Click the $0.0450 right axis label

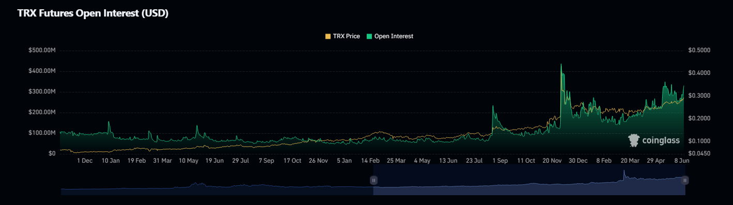click(699, 153)
